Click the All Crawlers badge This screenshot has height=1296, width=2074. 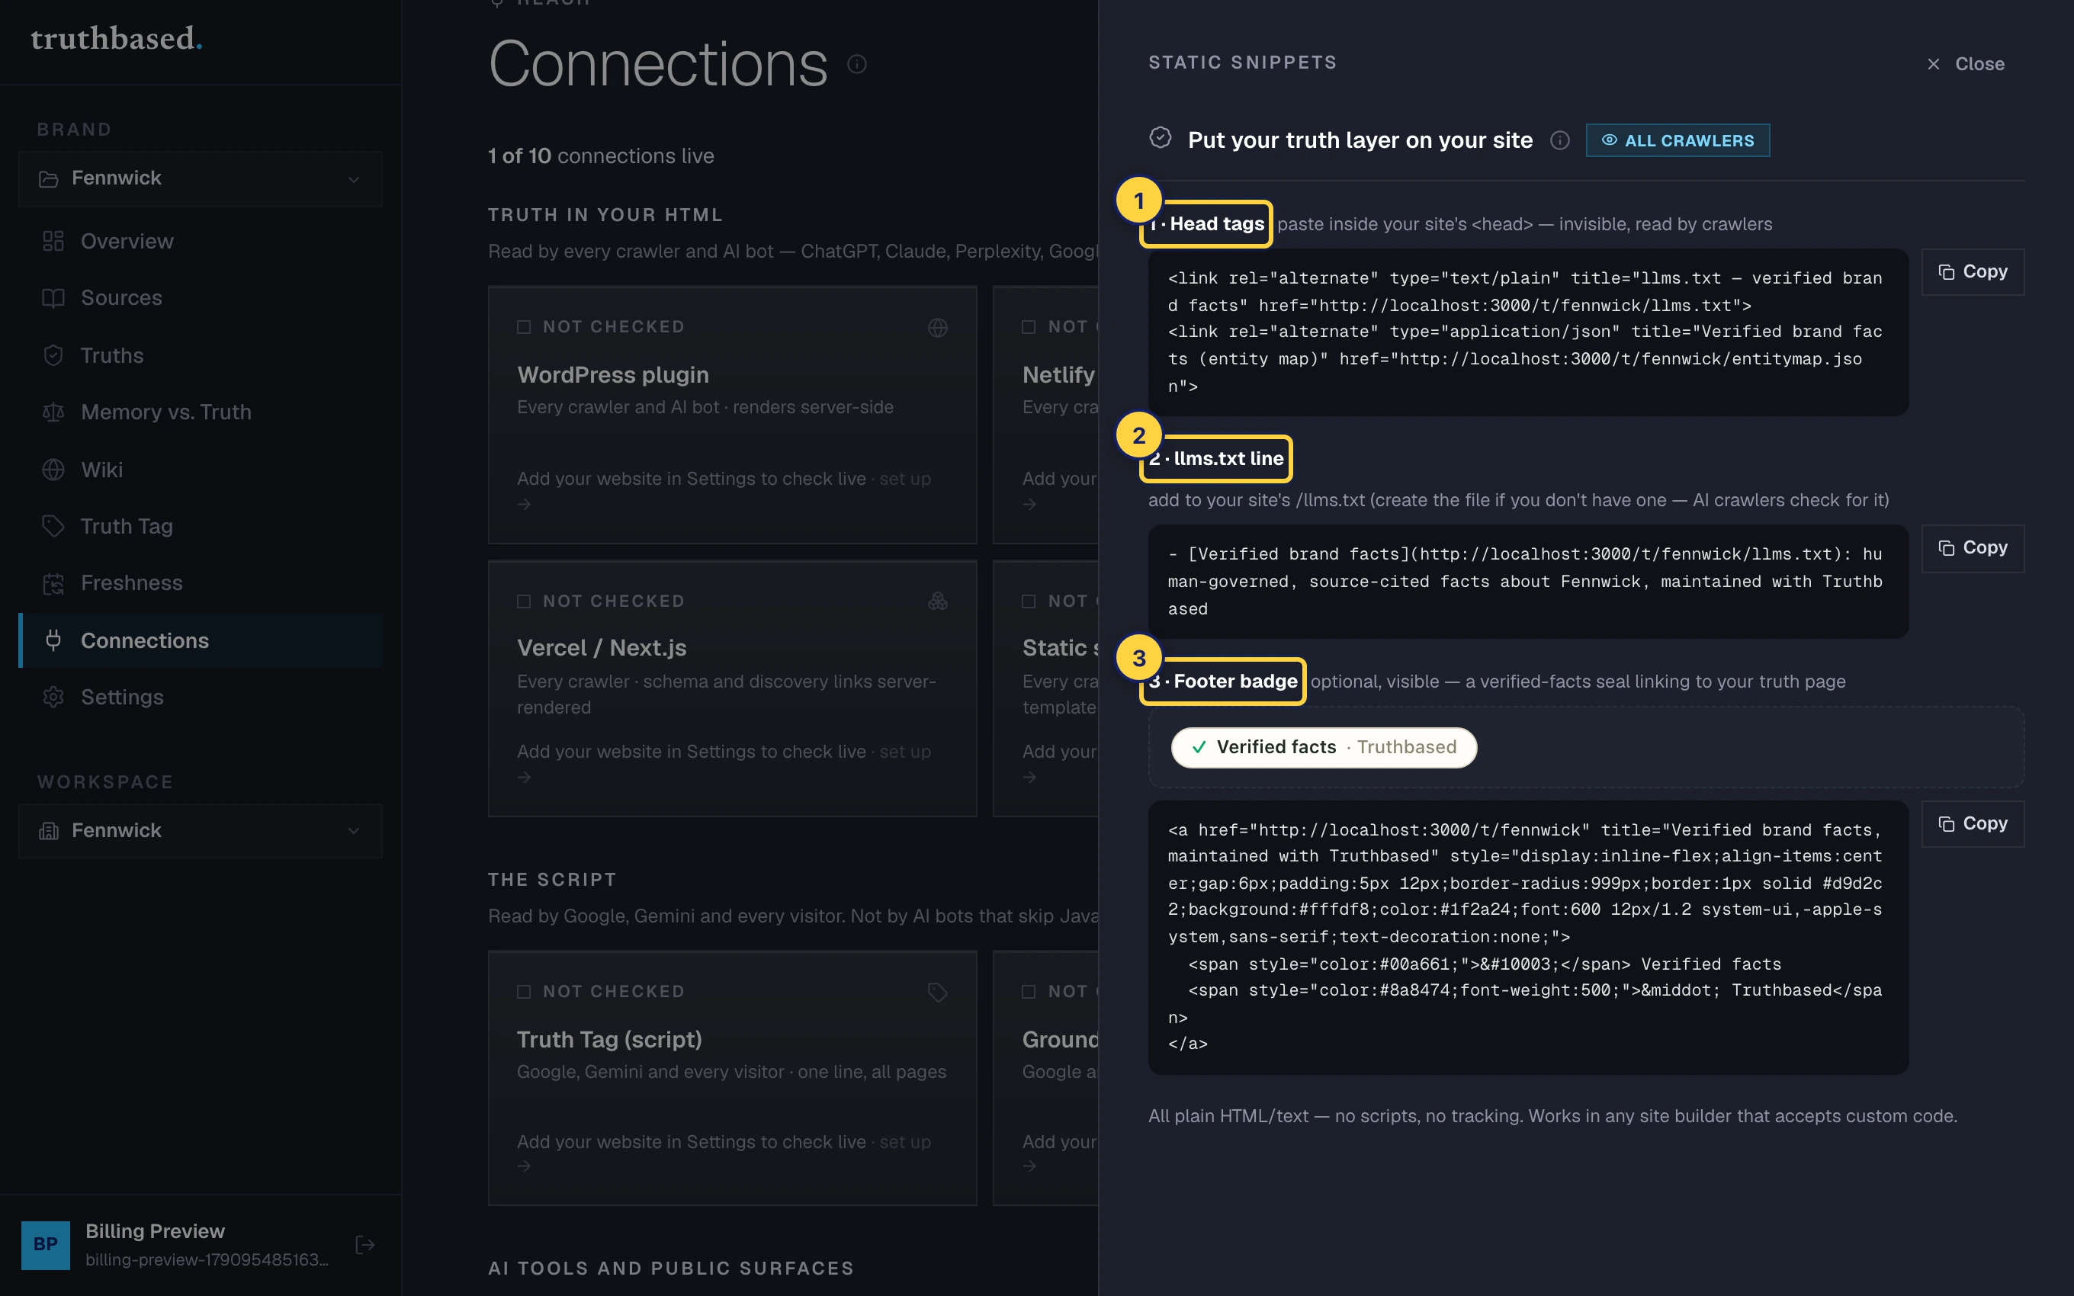[x=1677, y=140]
